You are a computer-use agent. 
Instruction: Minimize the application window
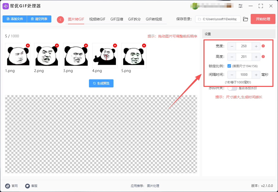pos(250,6)
